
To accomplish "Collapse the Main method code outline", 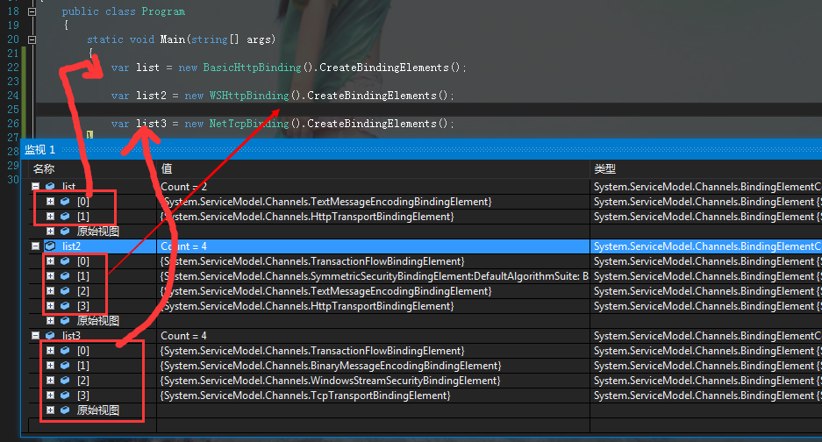I will (32, 39).
